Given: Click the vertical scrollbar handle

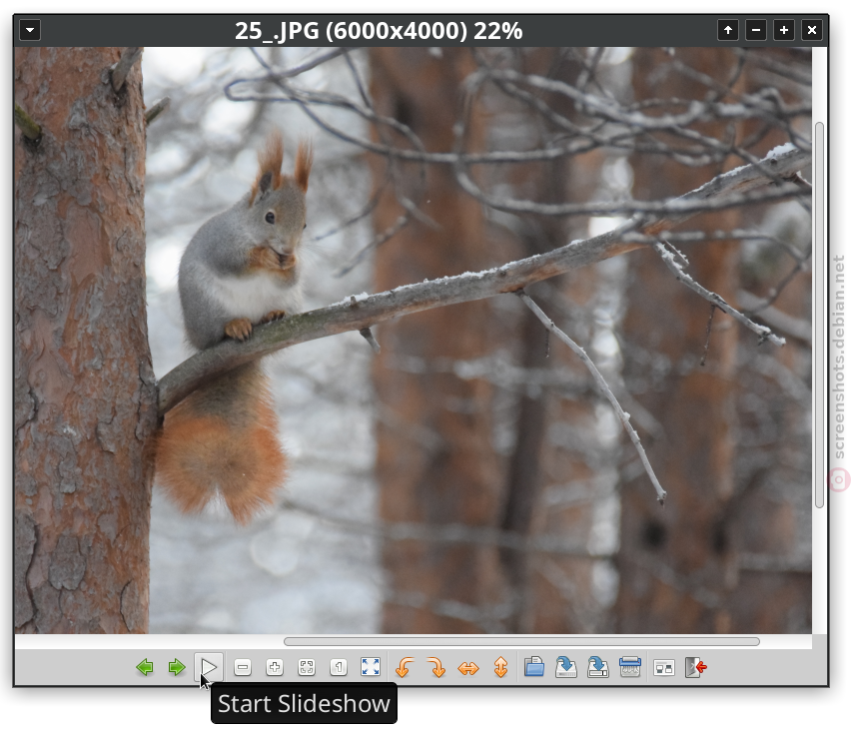Looking at the screenshot, I should [x=819, y=316].
